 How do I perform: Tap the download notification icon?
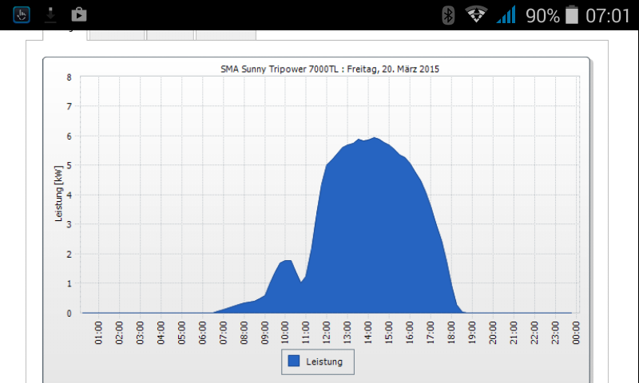[x=50, y=14]
